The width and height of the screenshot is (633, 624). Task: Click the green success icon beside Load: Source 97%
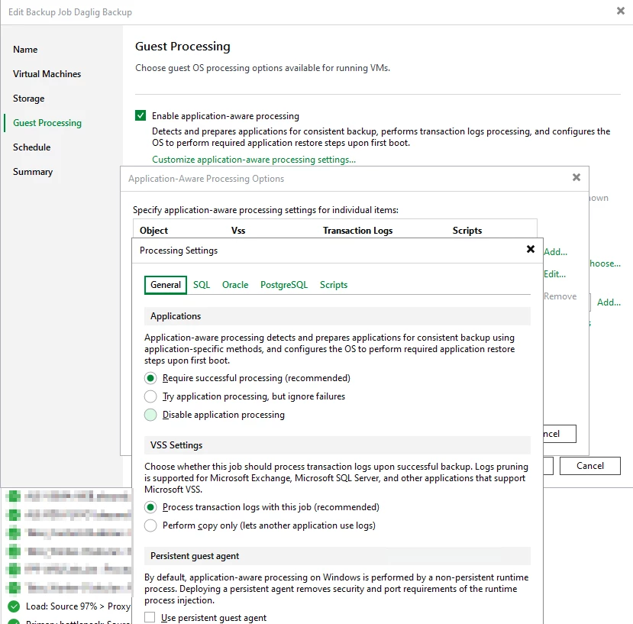tap(14, 606)
